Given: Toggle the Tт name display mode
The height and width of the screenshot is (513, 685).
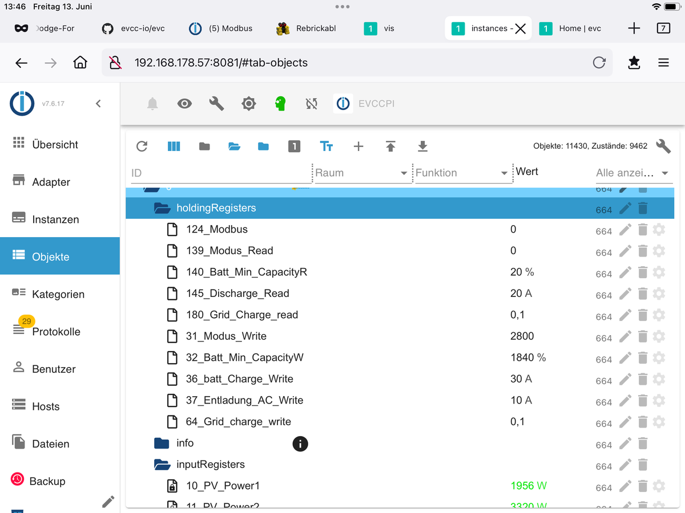Looking at the screenshot, I should (x=327, y=146).
